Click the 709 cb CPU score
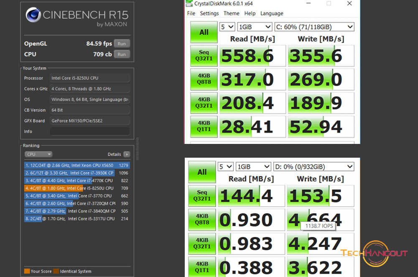Viewport: 418px width, 277px height. click(x=102, y=54)
